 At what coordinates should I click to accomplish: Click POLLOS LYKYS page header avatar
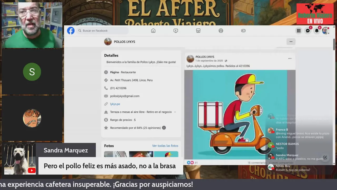[x=108, y=41]
